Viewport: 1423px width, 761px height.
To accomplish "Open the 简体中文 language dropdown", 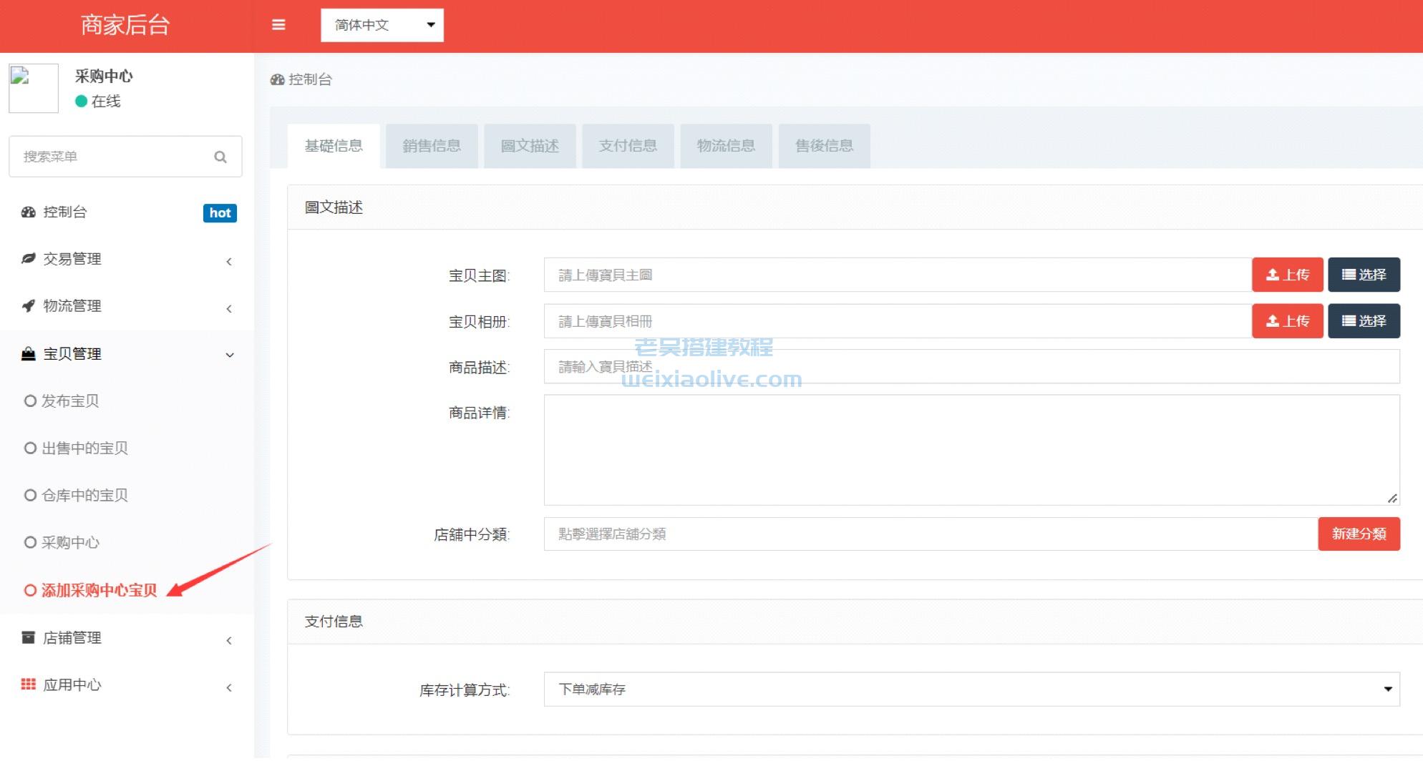I will (x=382, y=24).
